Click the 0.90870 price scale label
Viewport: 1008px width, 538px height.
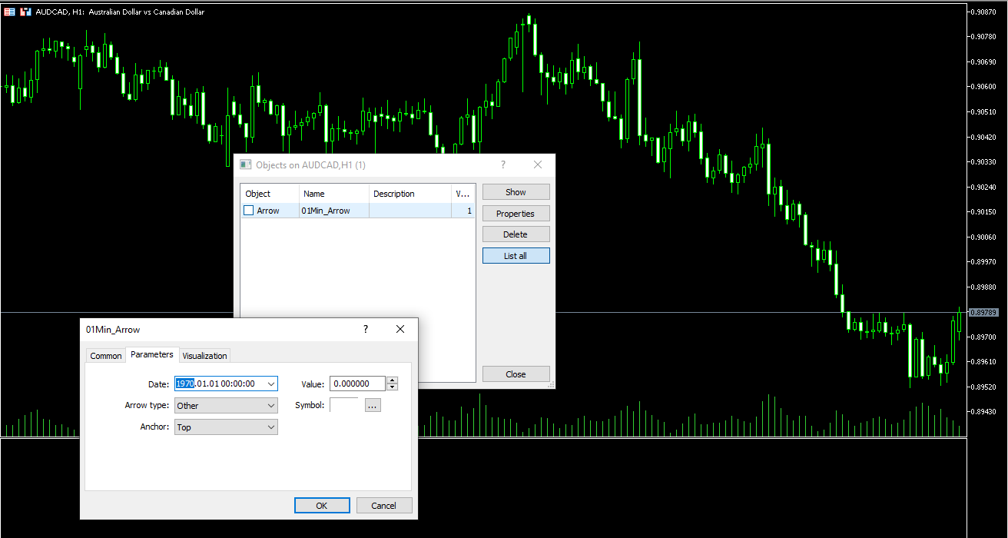point(985,12)
